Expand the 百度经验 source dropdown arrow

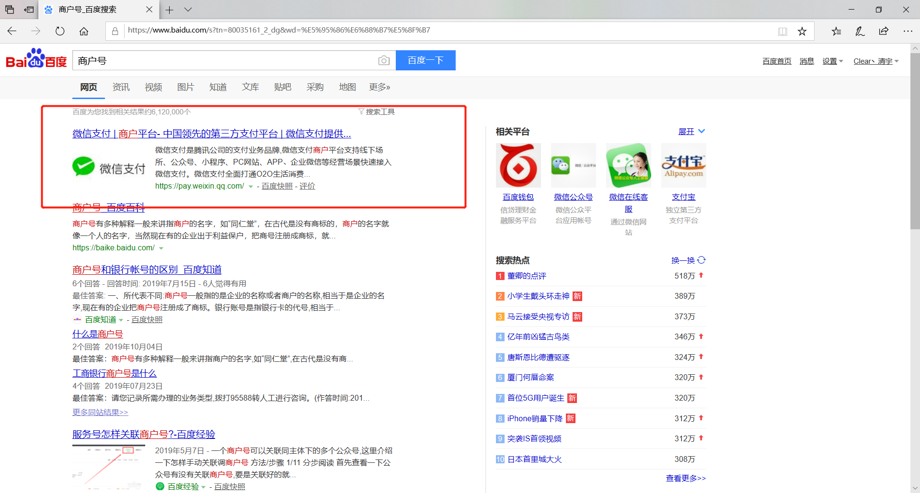pyautogui.click(x=203, y=487)
